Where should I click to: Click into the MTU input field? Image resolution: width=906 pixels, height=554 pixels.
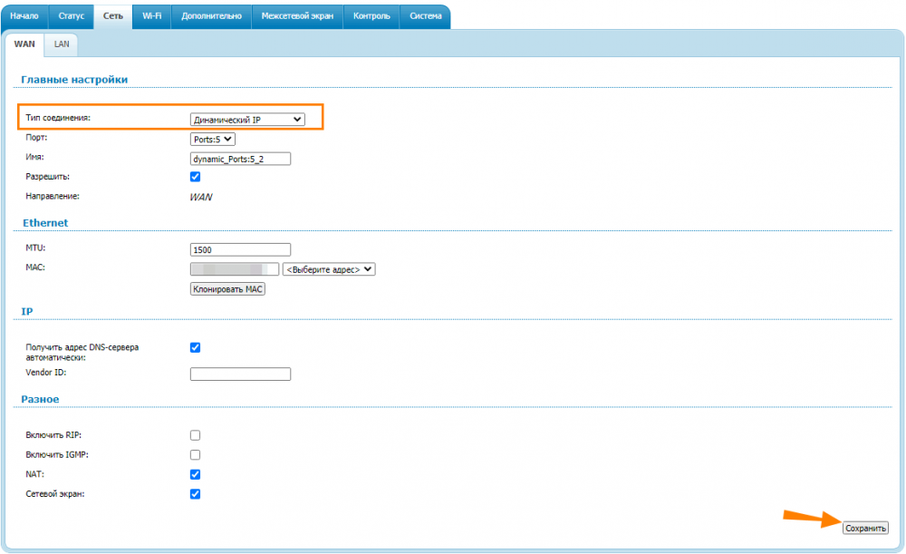pyautogui.click(x=240, y=249)
